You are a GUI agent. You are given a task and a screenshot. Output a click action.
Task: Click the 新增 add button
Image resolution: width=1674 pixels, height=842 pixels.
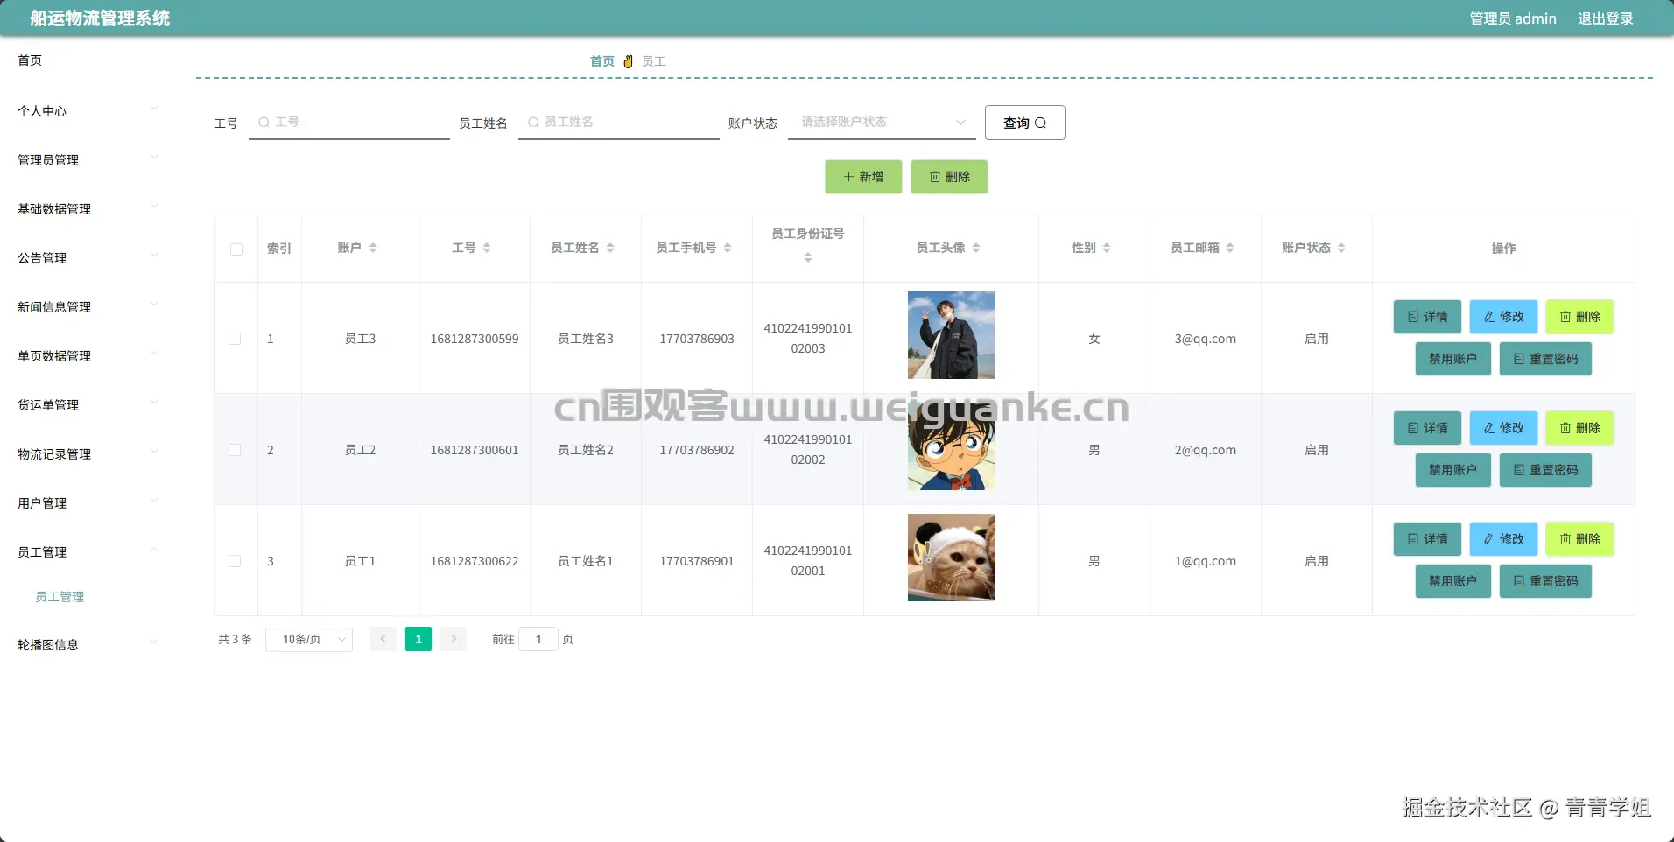click(x=863, y=177)
